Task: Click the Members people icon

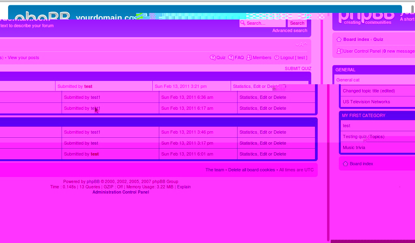Action: (x=249, y=58)
